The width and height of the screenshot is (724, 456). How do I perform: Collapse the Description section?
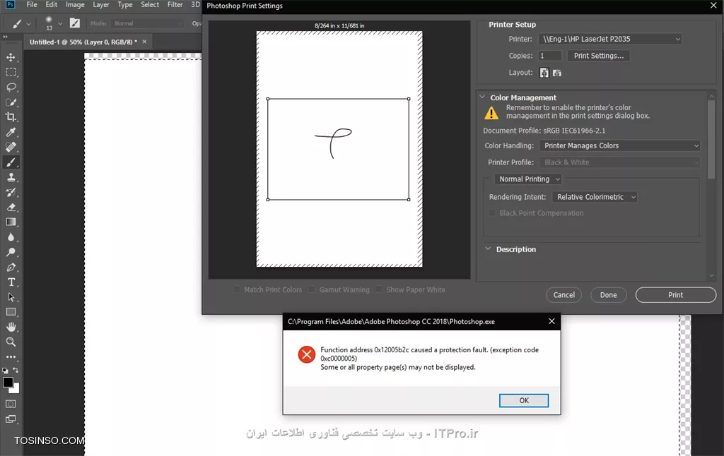pyautogui.click(x=488, y=249)
